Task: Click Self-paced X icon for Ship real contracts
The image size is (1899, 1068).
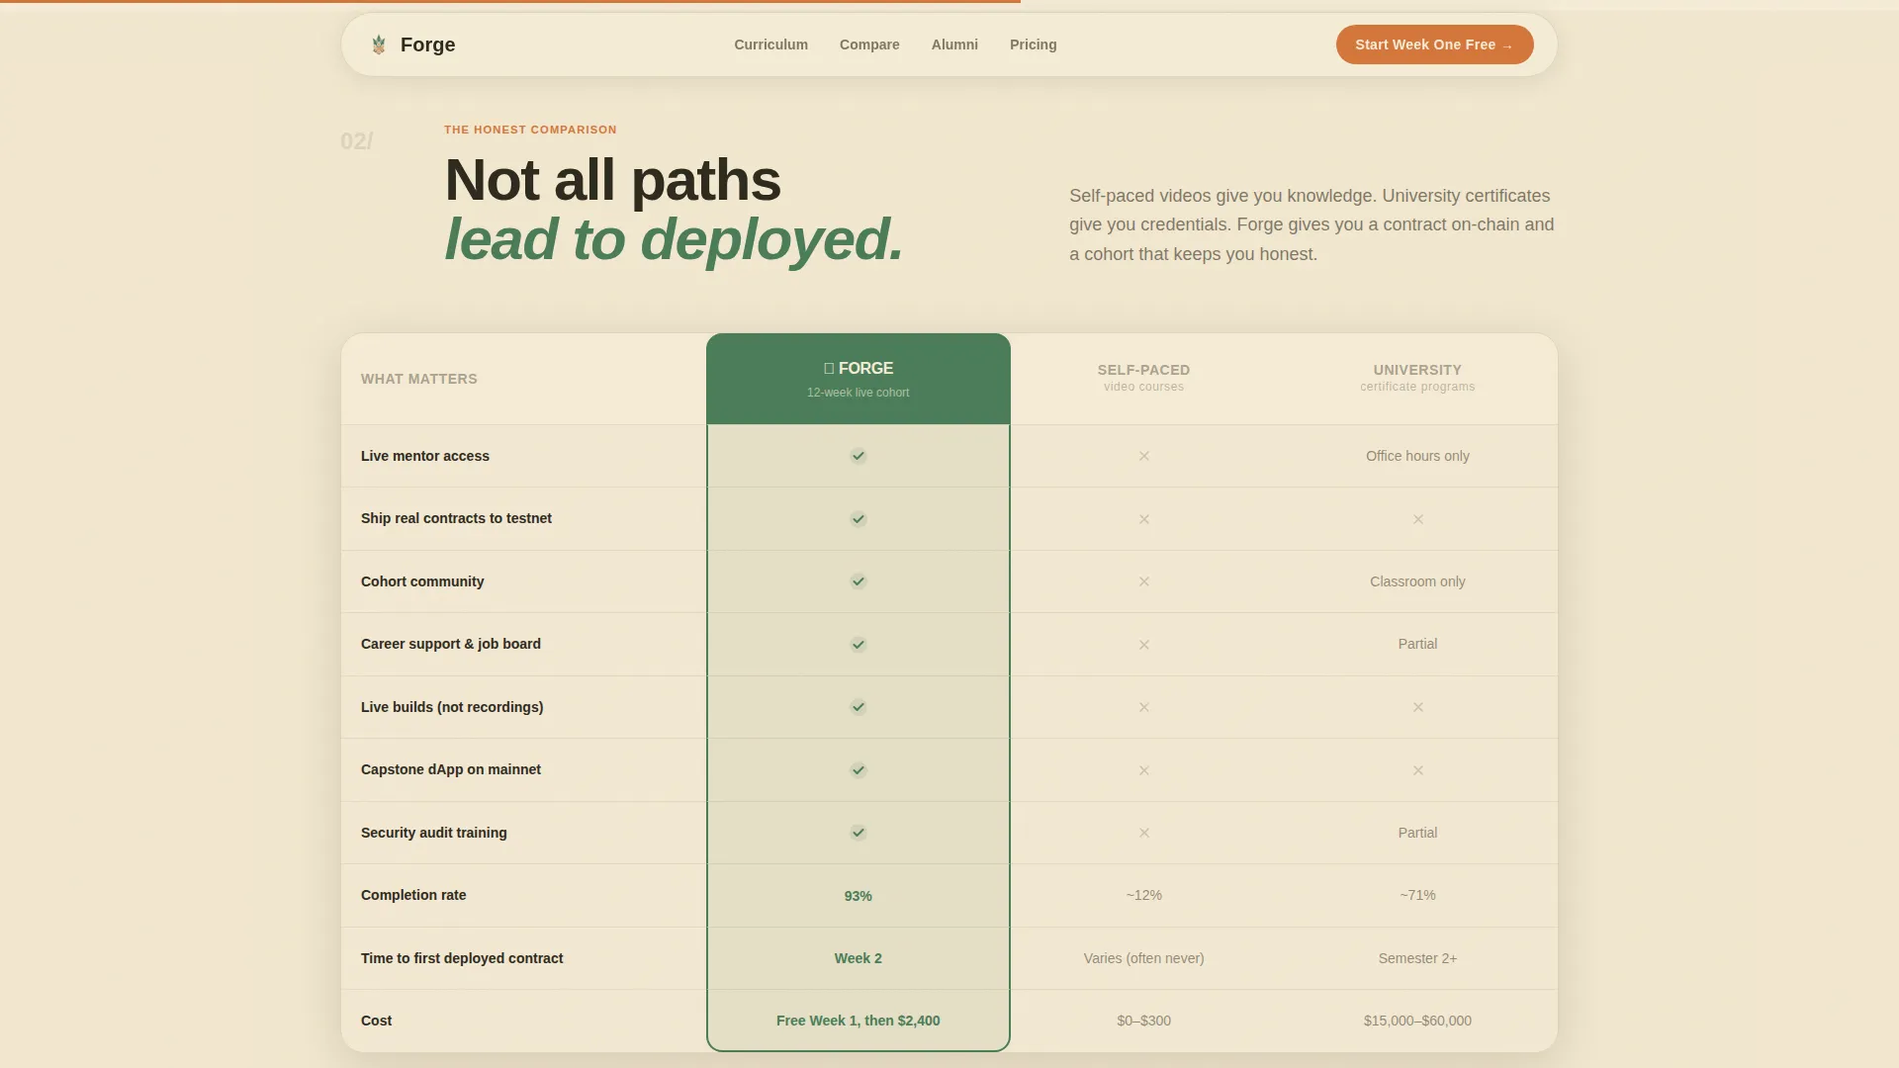Action: click(1144, 519)
